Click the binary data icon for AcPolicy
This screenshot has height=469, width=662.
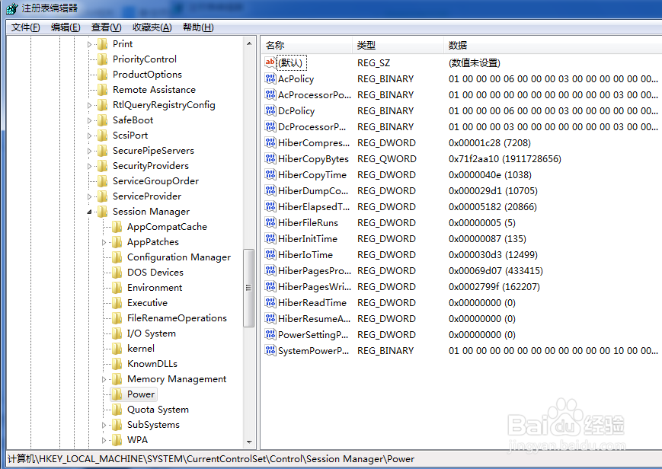[x=270, y=78]
